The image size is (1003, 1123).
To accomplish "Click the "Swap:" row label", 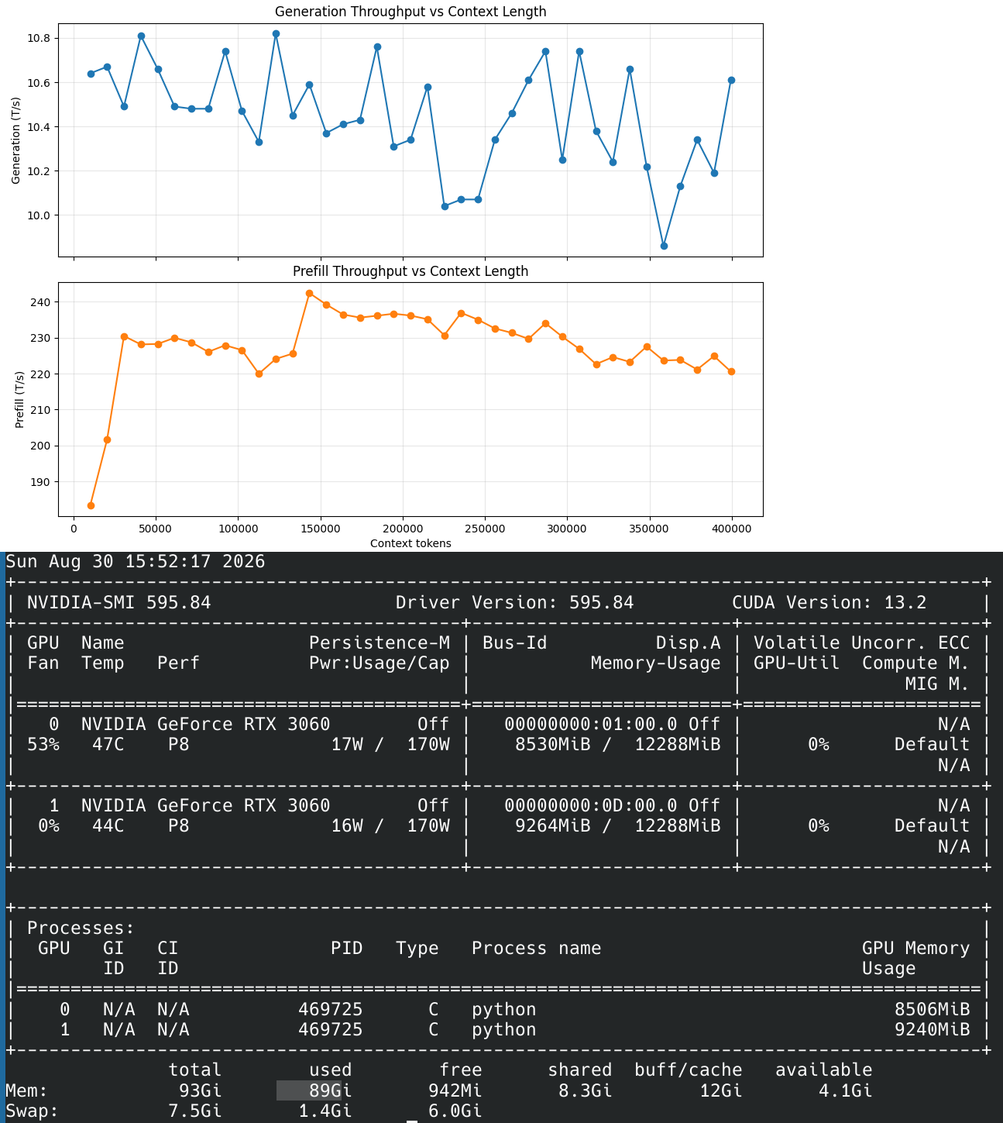I will click(x=33, y=1111).
